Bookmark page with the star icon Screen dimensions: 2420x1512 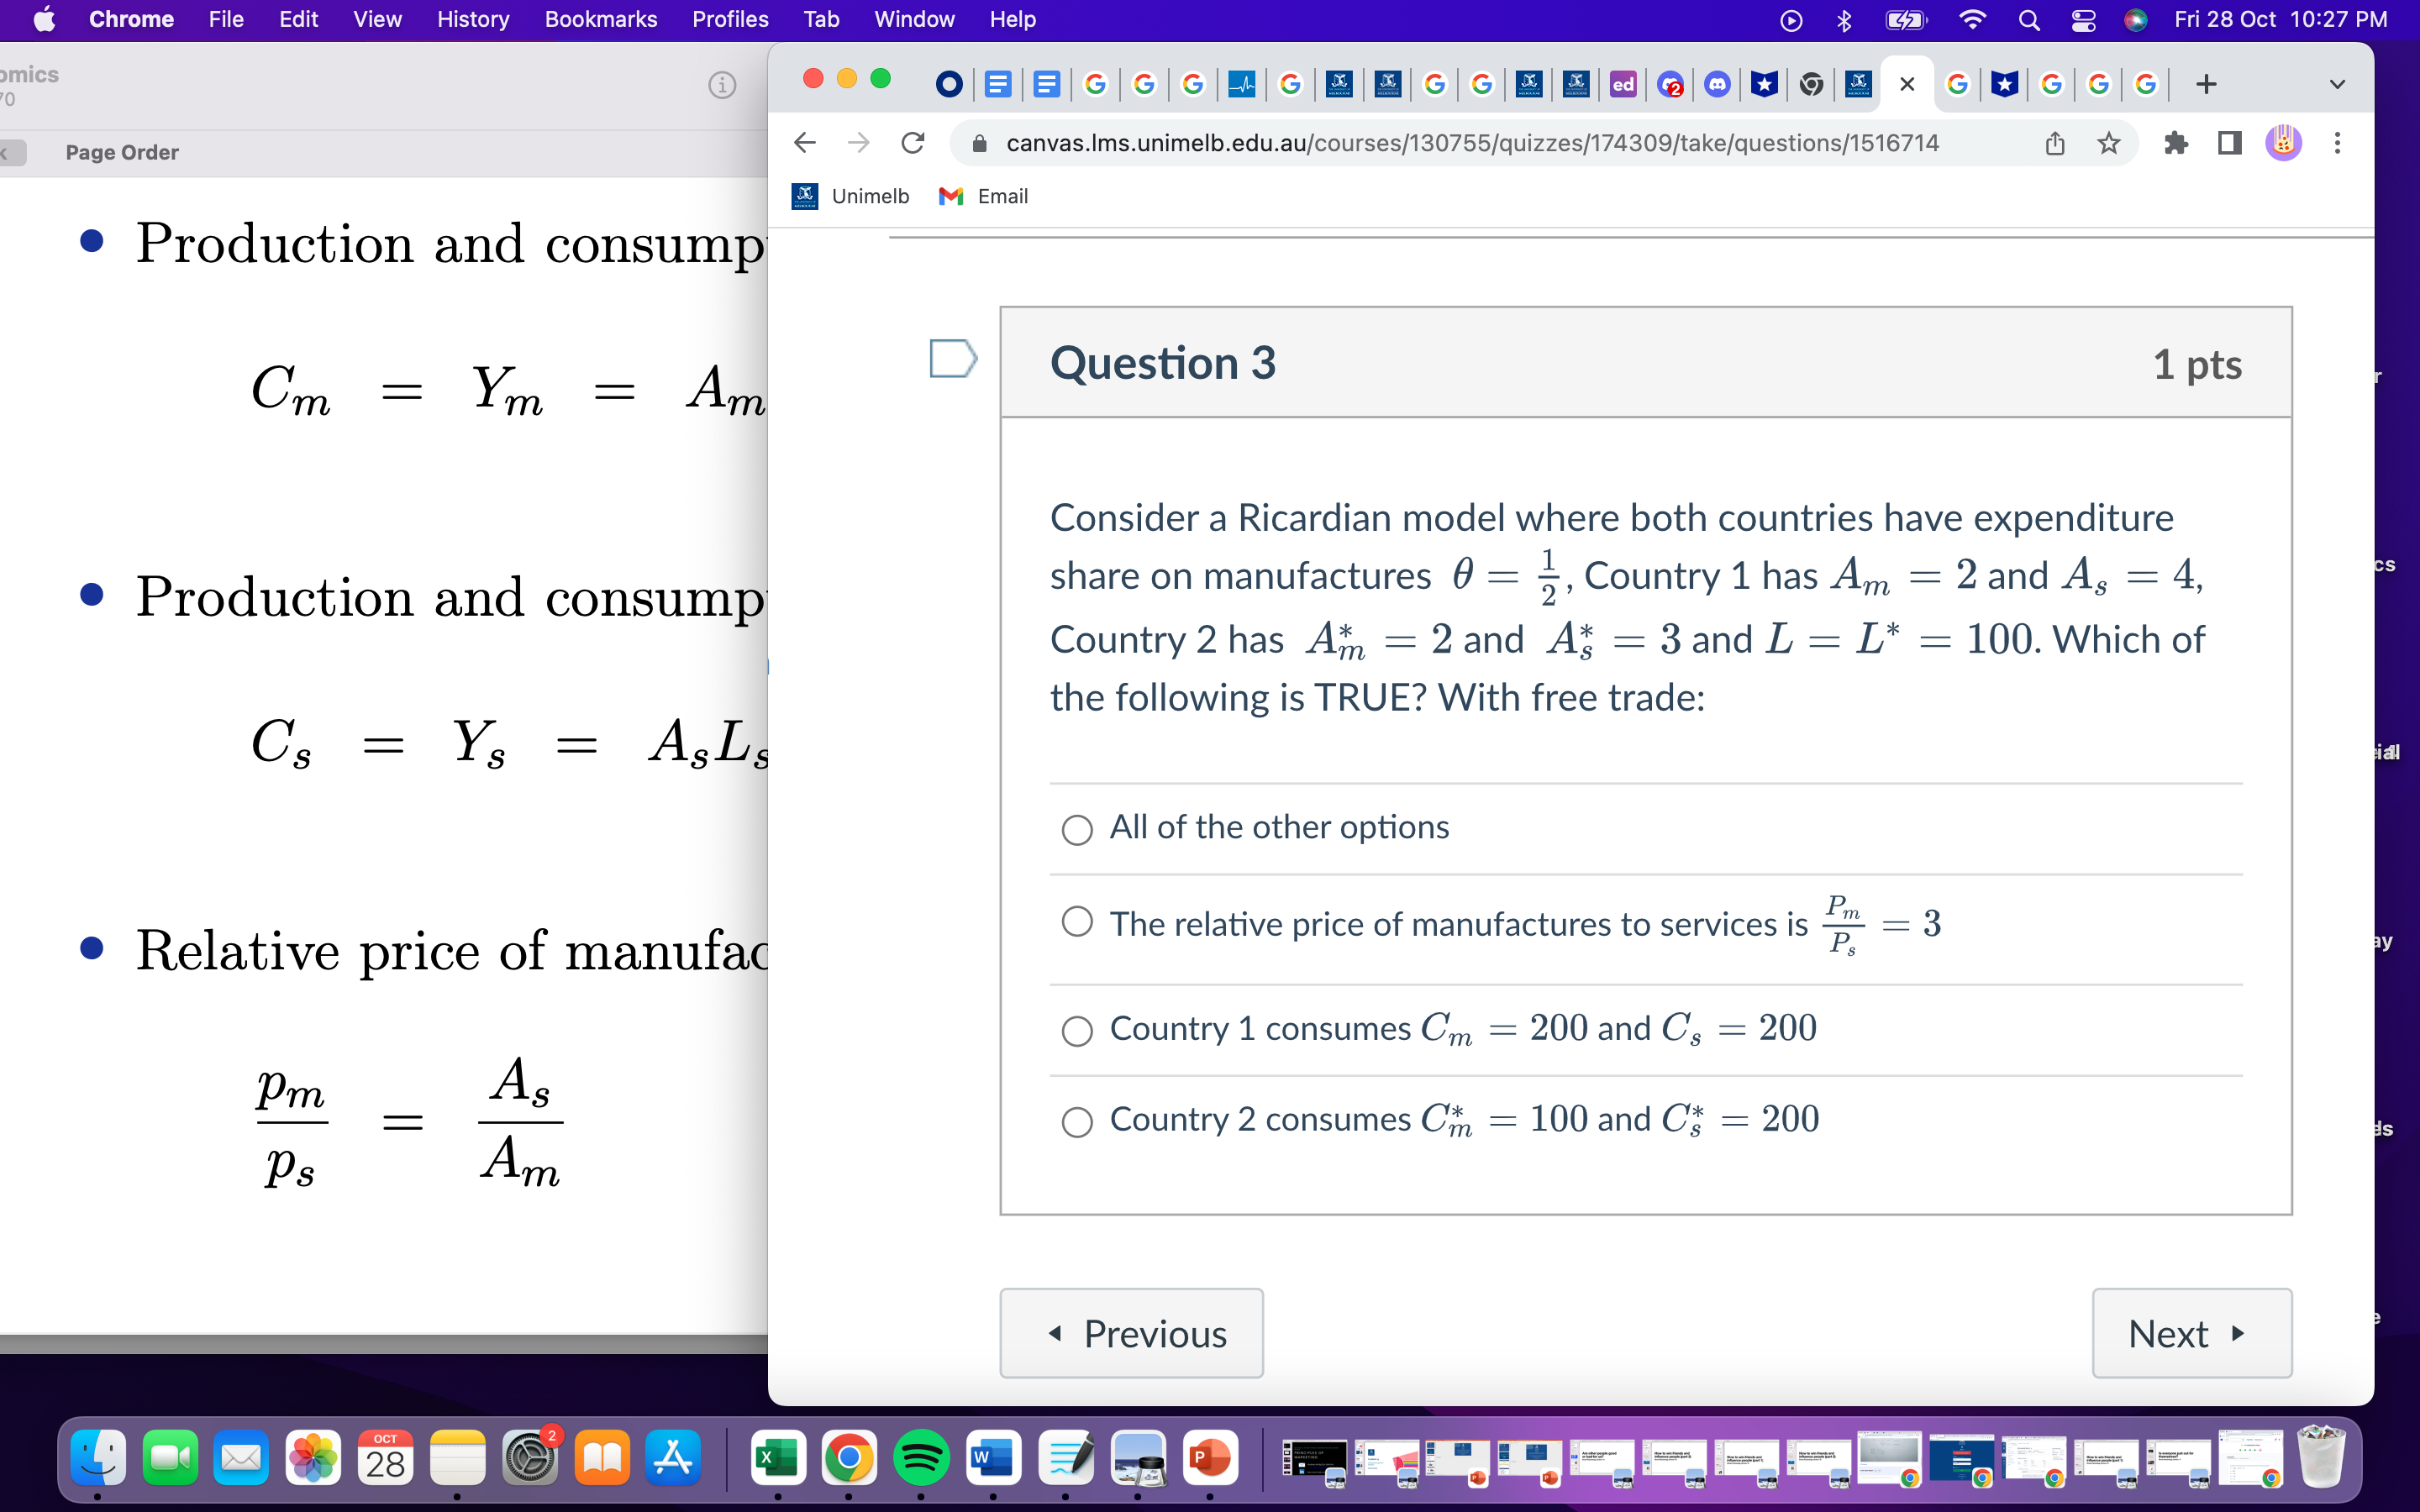point(2108,143)
